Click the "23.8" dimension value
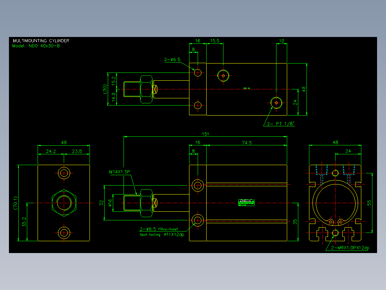386x290 pixels. 77,151
